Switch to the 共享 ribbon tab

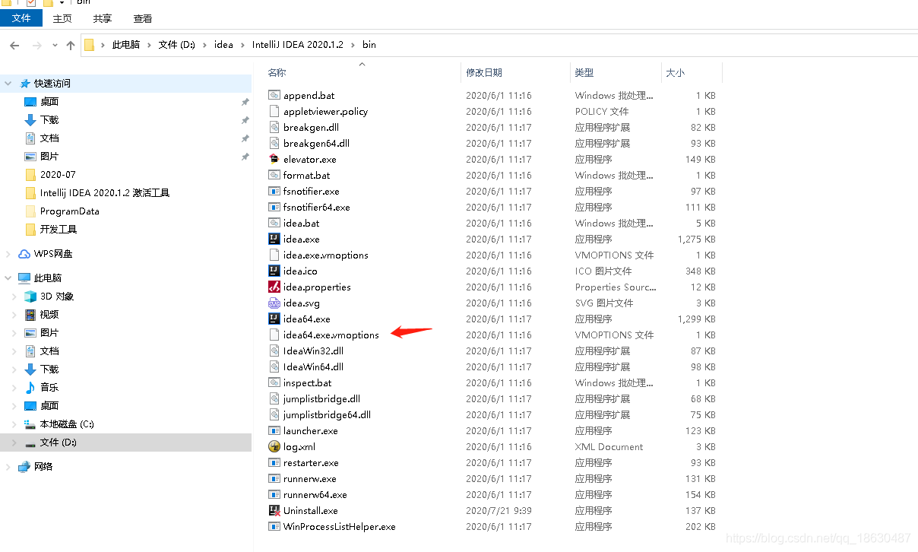(103, 18)
